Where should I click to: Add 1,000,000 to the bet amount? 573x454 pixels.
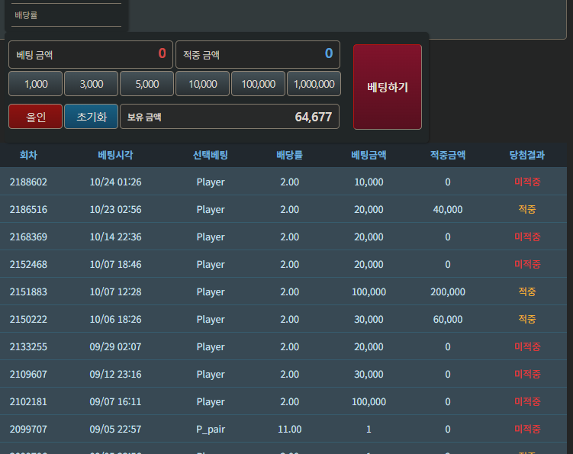tap(314, 84)
